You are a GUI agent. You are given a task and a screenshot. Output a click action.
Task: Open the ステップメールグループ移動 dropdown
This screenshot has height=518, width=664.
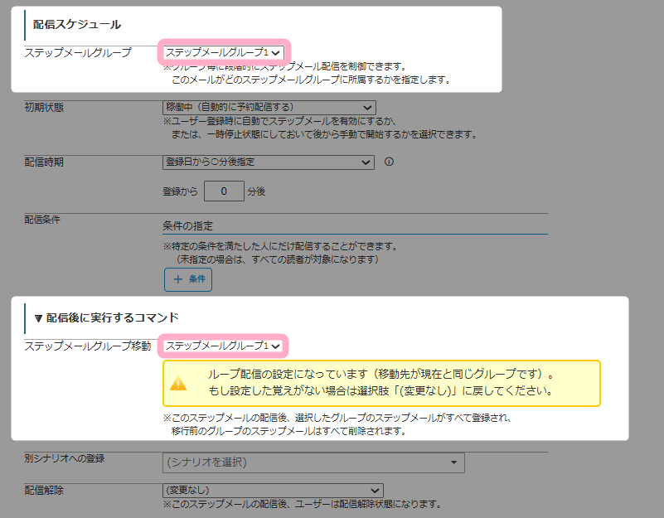(x=222, y=346)
